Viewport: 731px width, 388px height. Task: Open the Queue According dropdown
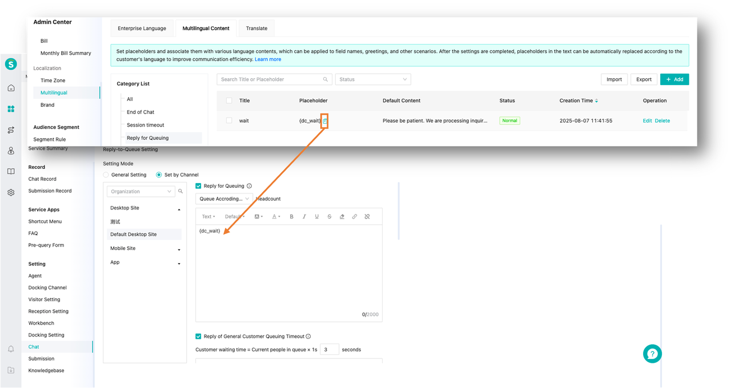224,199
